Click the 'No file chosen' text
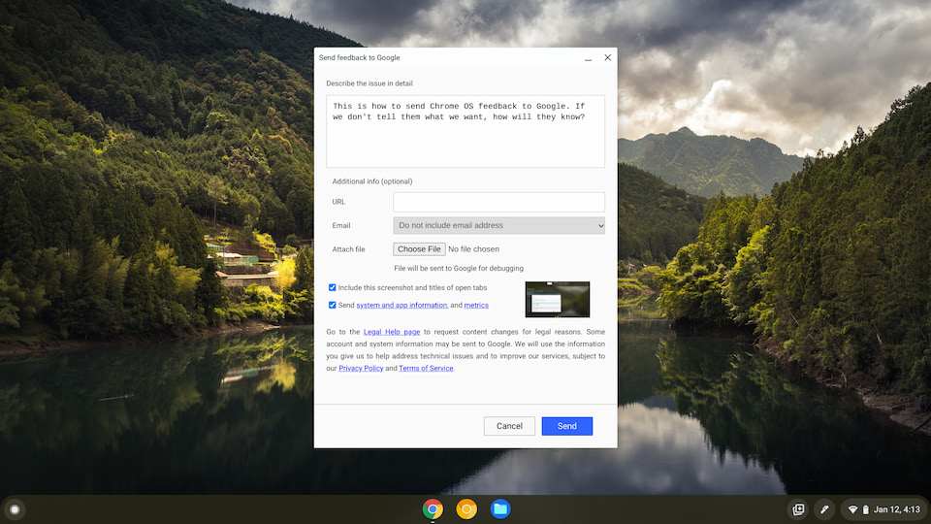Screen dimensions: 931x524 pyautogui.click(x=474, y=249)
